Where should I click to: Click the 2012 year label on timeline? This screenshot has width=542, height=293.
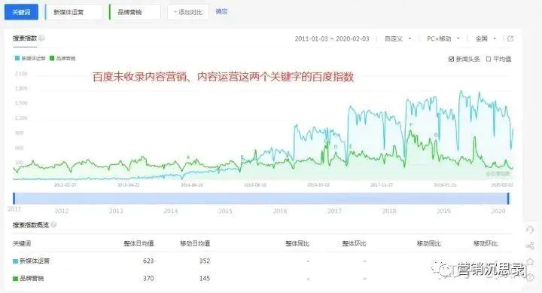tap(62, 211)
